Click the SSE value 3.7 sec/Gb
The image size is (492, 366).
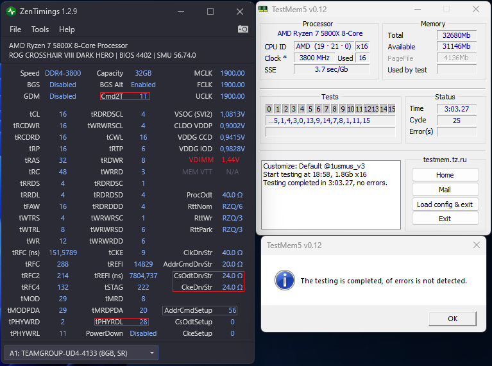click(x=332, y=69)
